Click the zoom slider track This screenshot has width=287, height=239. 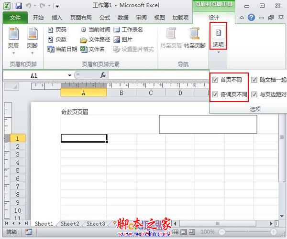tap(248, 232)
